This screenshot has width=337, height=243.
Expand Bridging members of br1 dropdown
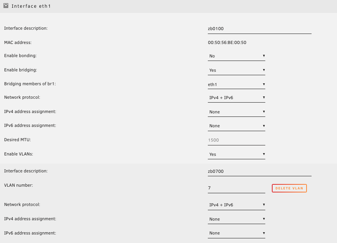pyautogui.click(x=236, y=84)
